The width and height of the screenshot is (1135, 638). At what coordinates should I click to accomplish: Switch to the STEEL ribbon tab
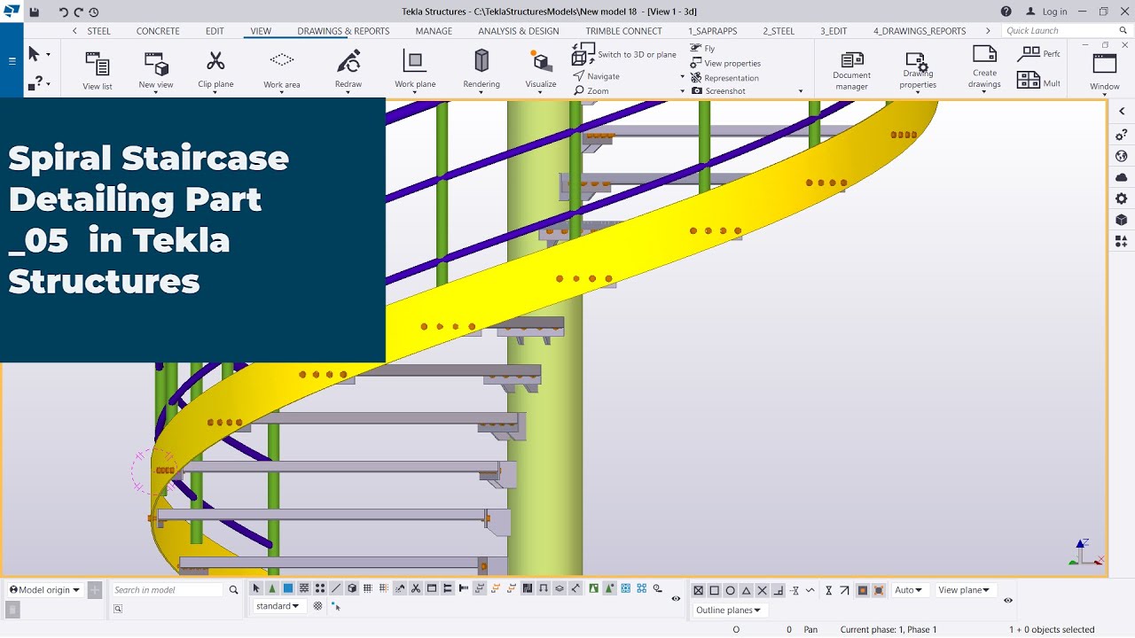(98, 31)
